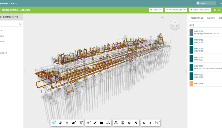Toggle full screen viewer icon
The width and height of the screenshot is (222, 128).
coord(136,123)
